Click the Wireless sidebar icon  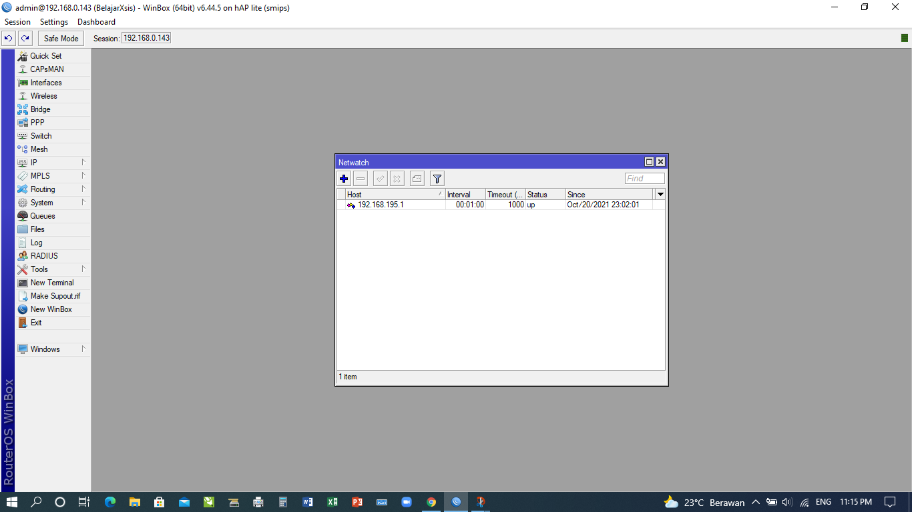tap(23, 96)
